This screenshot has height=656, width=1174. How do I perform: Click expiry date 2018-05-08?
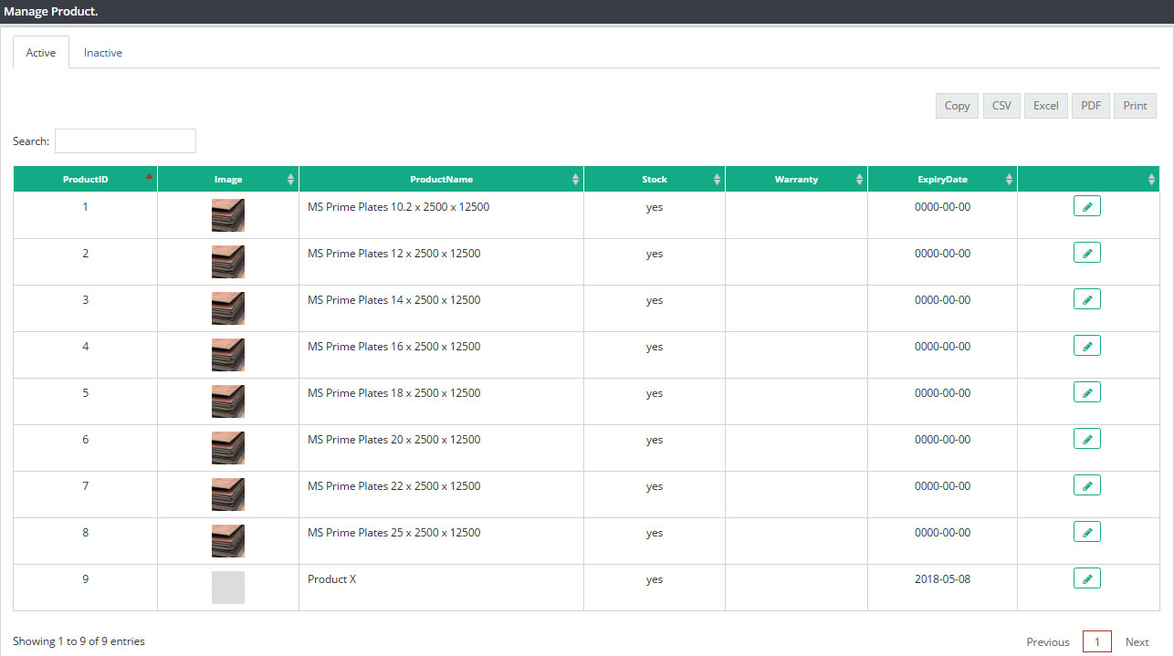pyautogui.click(x=942, y=579)
